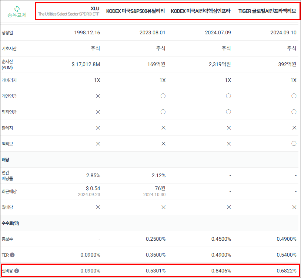
Task: Click the 기초자산 row label
Action: pyautogui.click(x=9, y=49)
